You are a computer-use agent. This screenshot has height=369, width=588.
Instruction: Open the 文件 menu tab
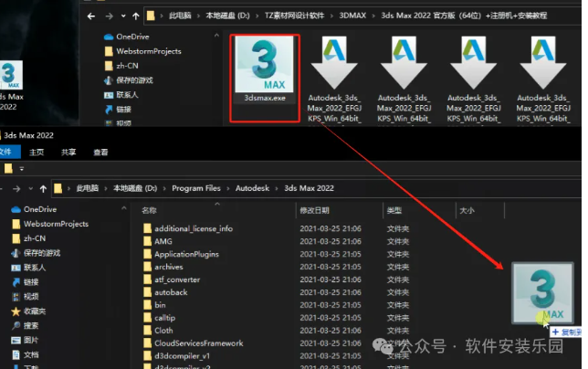click(7, 153)
